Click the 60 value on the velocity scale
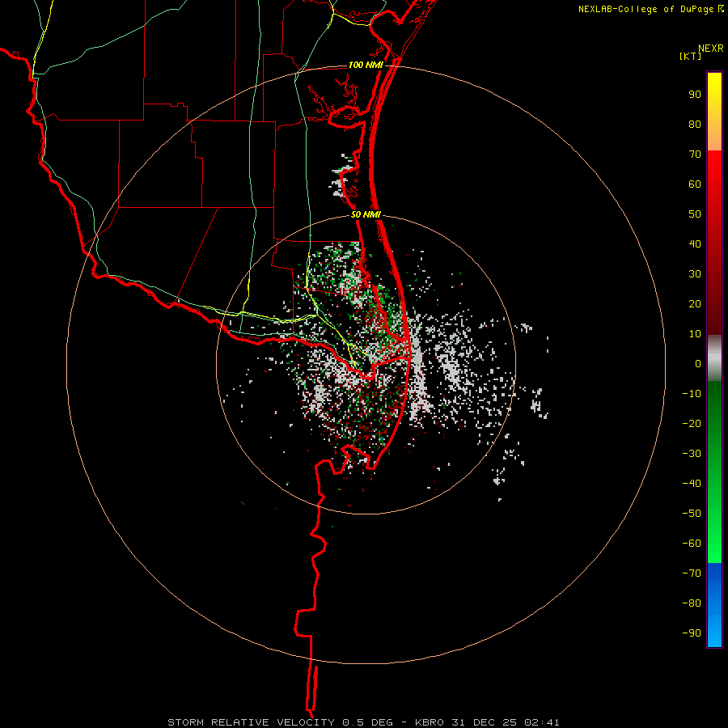The width and height of the screenshot is (728, 728). [x=695, y=184]
